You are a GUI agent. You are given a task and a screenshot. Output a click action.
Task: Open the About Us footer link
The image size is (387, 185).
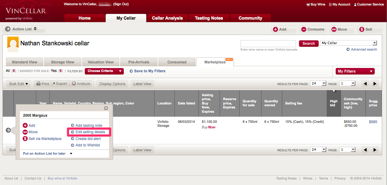pyautogui.click(x=11, y=178)
